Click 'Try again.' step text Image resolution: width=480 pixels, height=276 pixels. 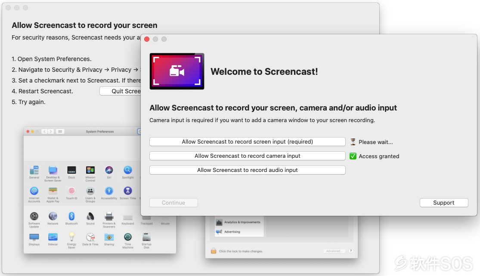pyautogui.click(x=32, y=102)
